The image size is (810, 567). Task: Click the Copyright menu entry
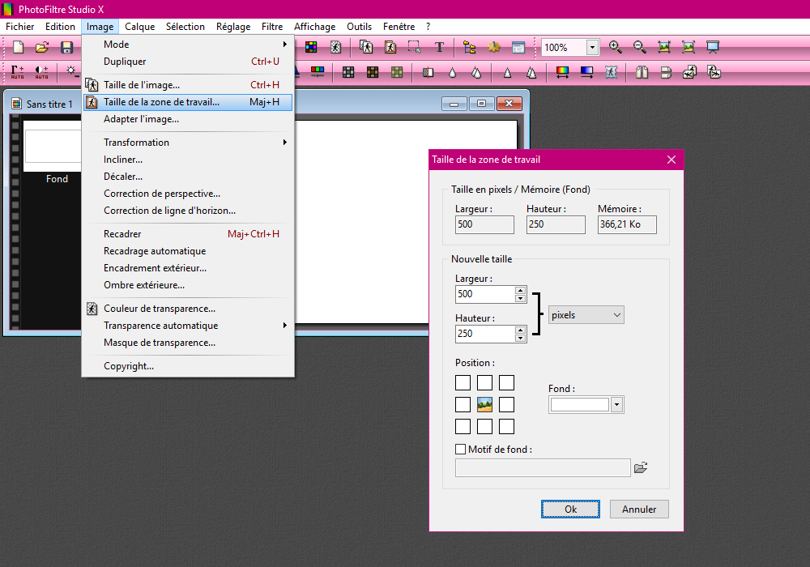[188, 366]
